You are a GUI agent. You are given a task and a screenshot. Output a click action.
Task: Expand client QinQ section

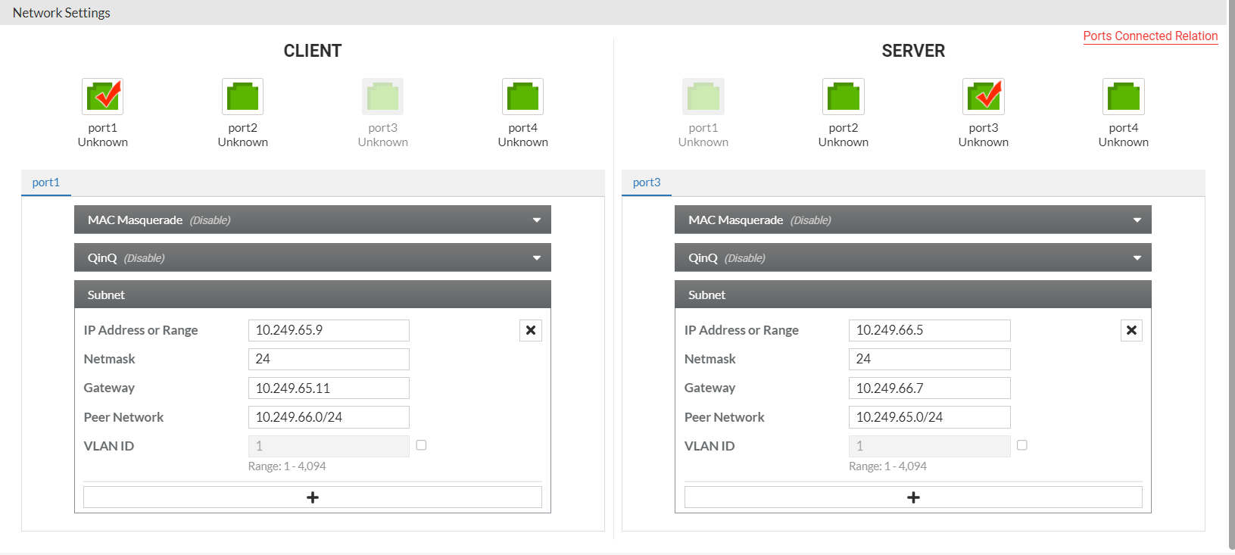313,257
